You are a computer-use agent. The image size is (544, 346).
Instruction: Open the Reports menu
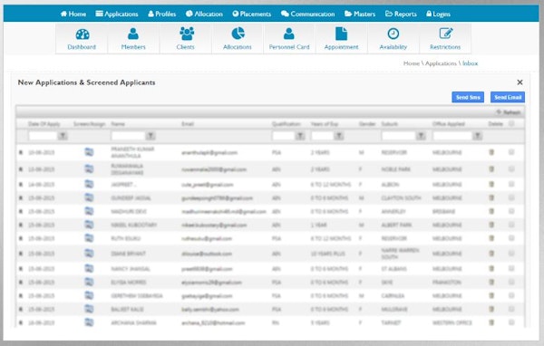401,14
